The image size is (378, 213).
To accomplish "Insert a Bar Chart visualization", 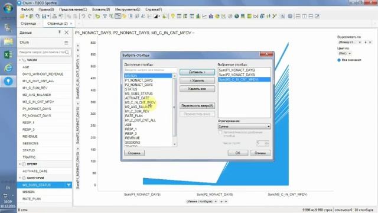I will (x=198, y=16).
